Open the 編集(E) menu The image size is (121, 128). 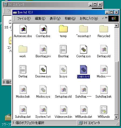click(x=40, y=19)
